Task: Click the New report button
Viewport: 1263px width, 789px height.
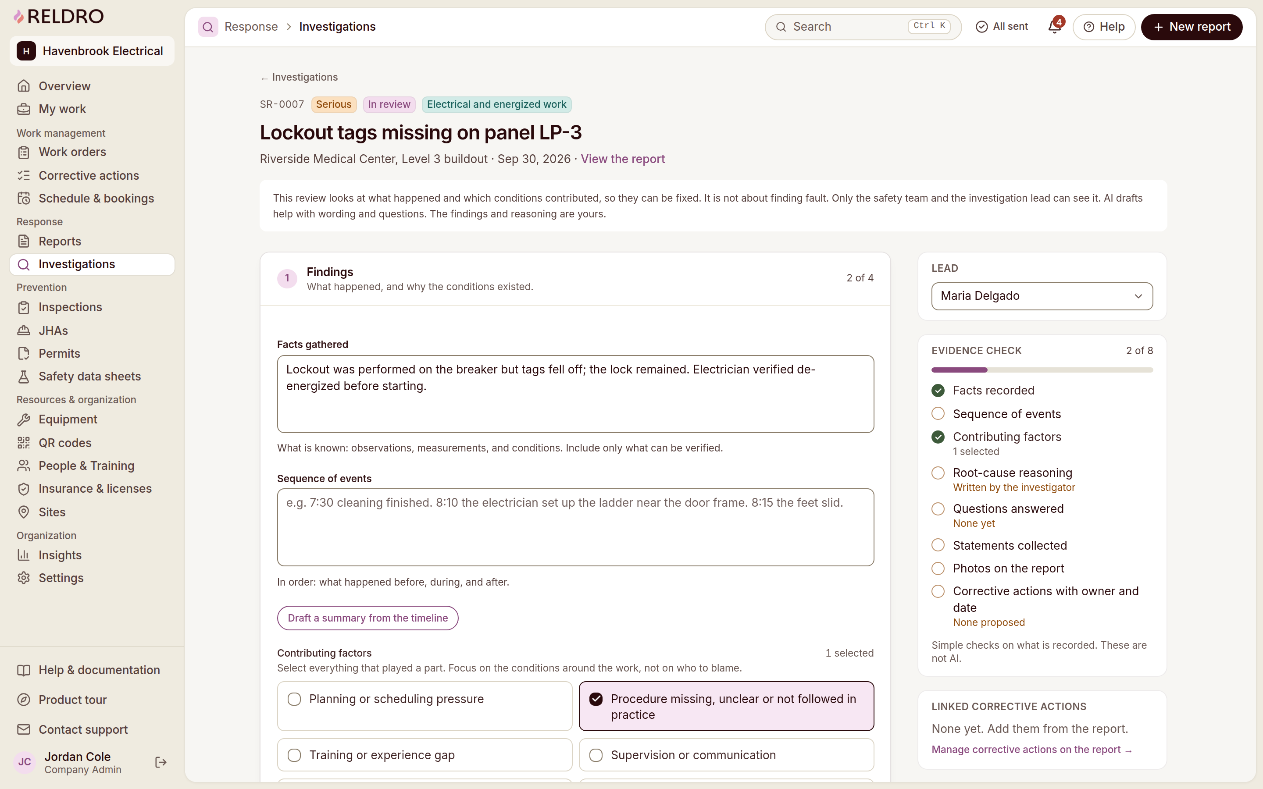Action: click(x=1192, y=27)
